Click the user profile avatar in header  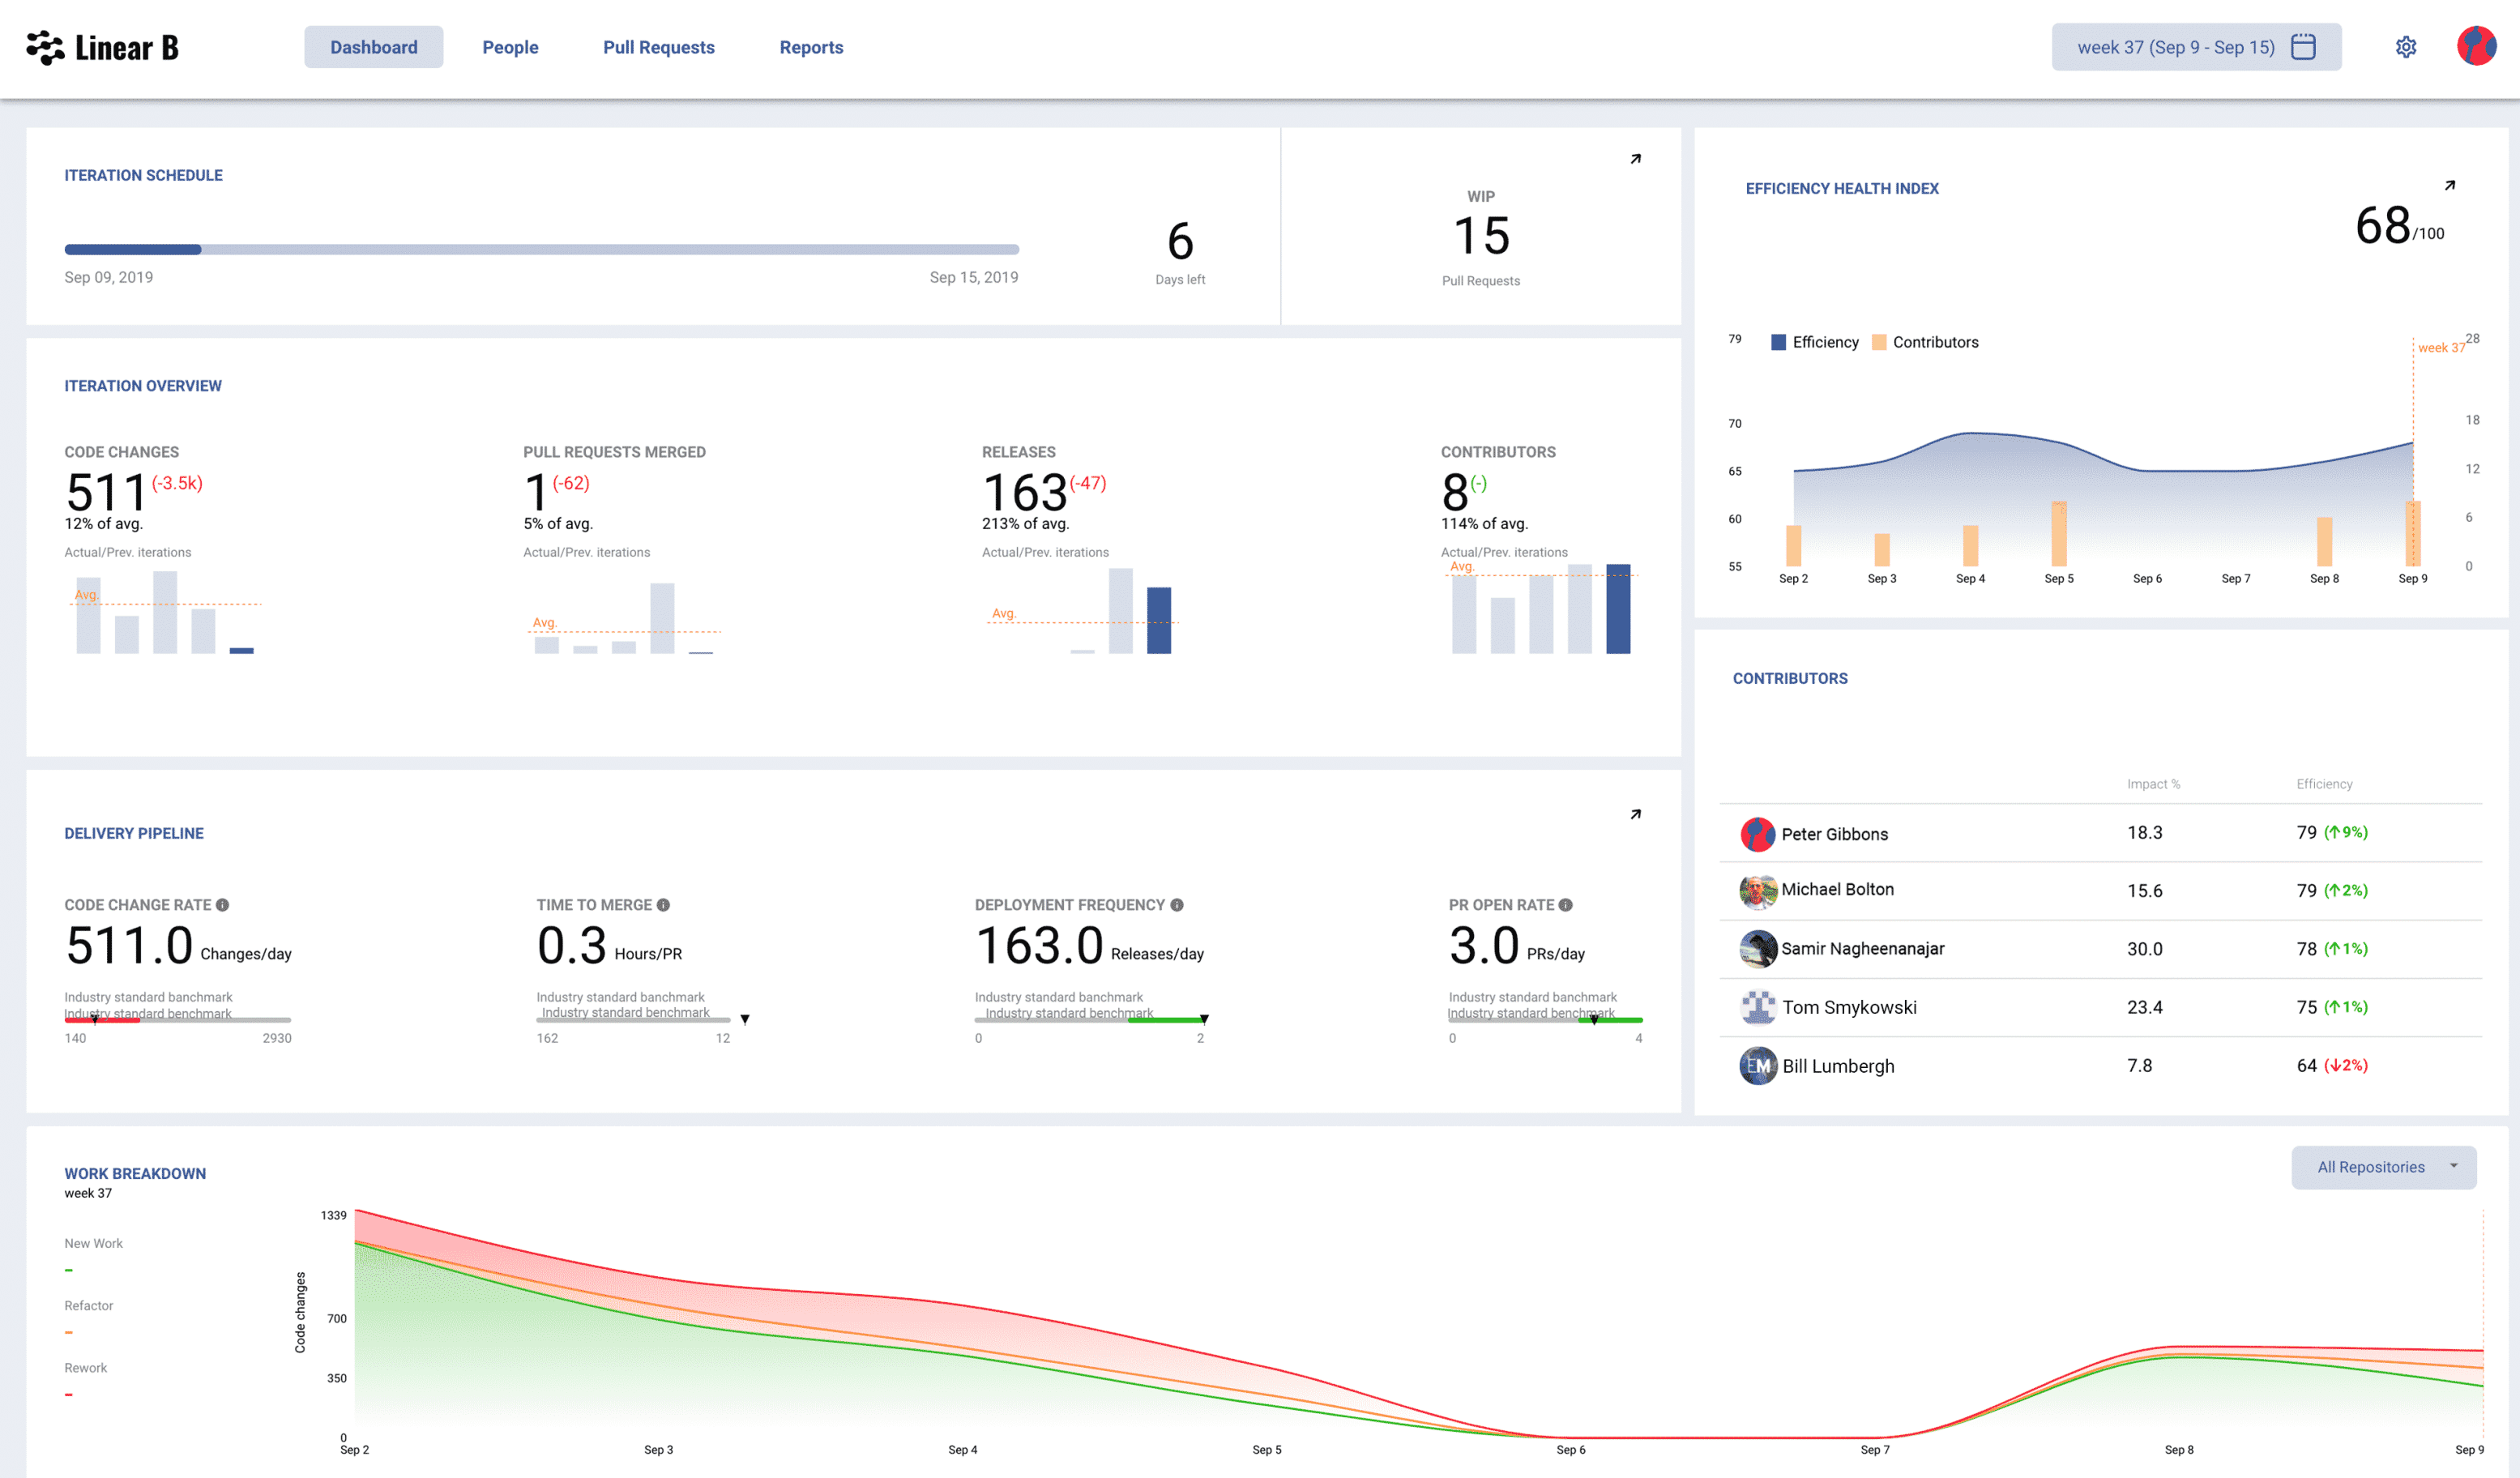[2476, 47]
